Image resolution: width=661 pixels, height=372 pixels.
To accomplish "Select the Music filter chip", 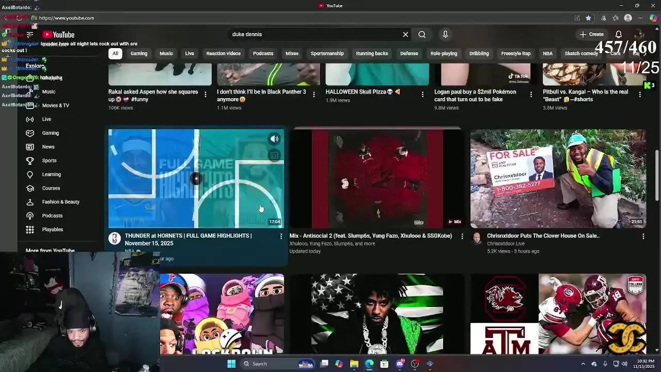I will (x=166, y=53).
